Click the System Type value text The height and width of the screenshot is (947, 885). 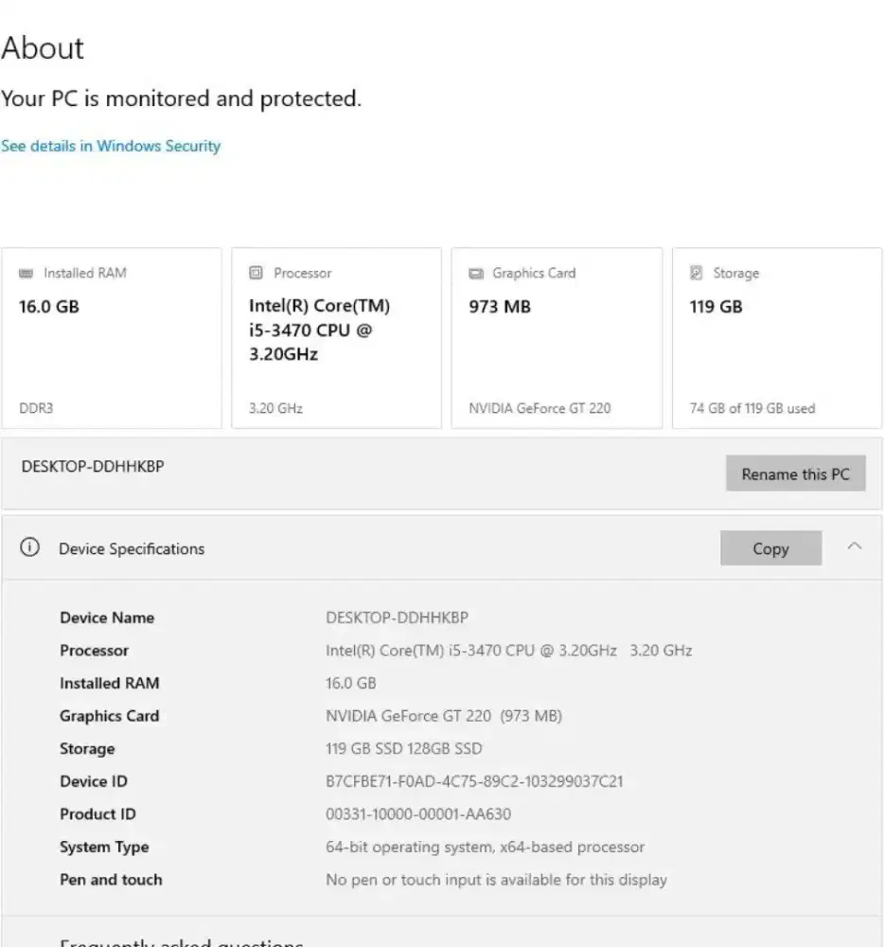click(485, 847)
